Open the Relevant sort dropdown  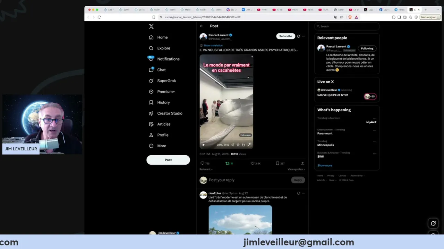(x=206, y=169)
